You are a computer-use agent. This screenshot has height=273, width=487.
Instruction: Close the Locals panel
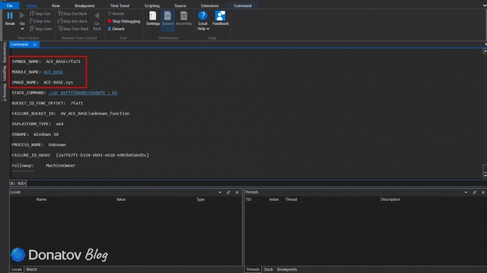pyautogui.click(x=237, y=192)
